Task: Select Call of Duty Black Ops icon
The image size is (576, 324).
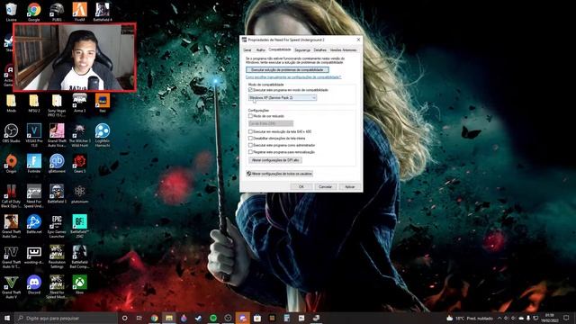Action: [11, 196]
